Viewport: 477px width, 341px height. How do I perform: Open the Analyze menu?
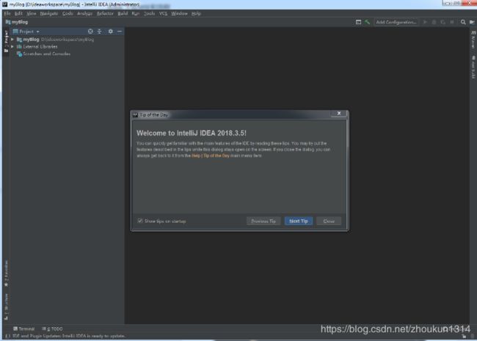(x=84, y=14)
